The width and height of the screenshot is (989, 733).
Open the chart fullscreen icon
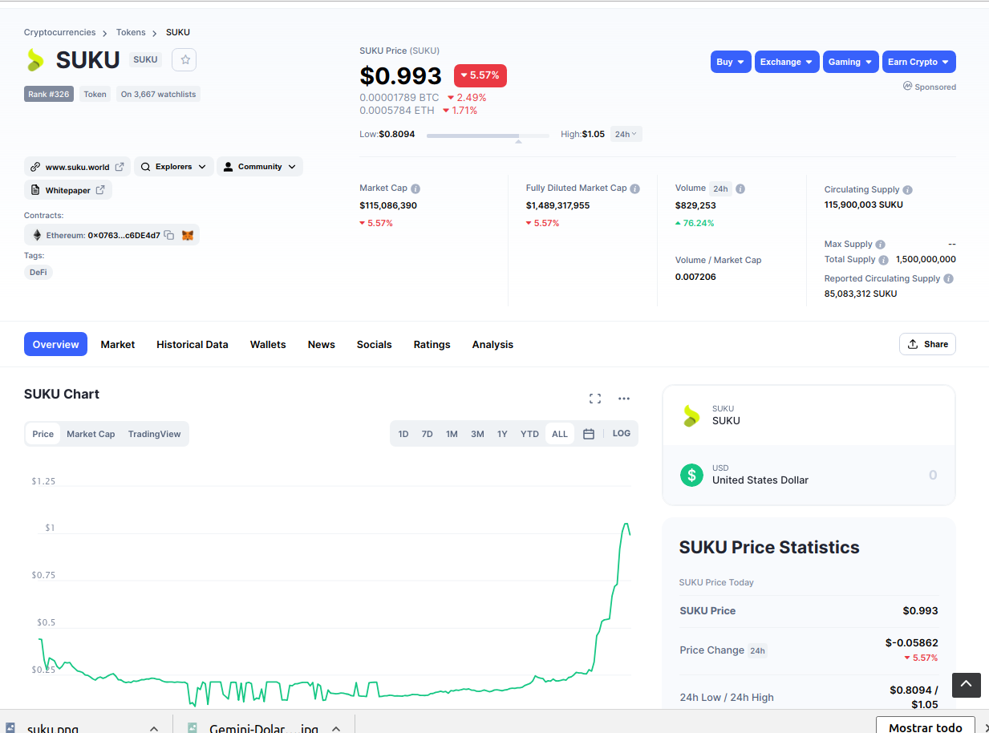(595, 399)
